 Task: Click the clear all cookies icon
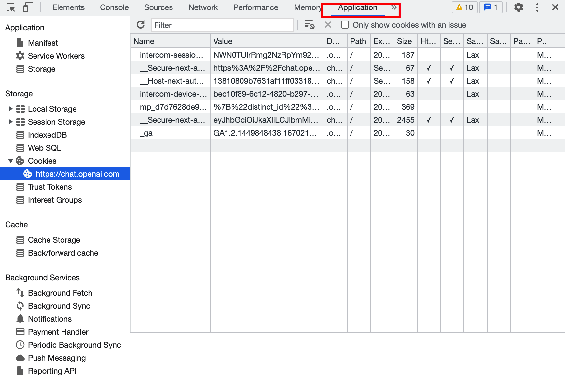(x=309, y=25)
